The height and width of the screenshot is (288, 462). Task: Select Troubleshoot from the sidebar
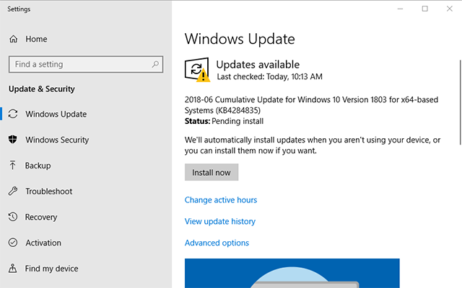(49, 192)
